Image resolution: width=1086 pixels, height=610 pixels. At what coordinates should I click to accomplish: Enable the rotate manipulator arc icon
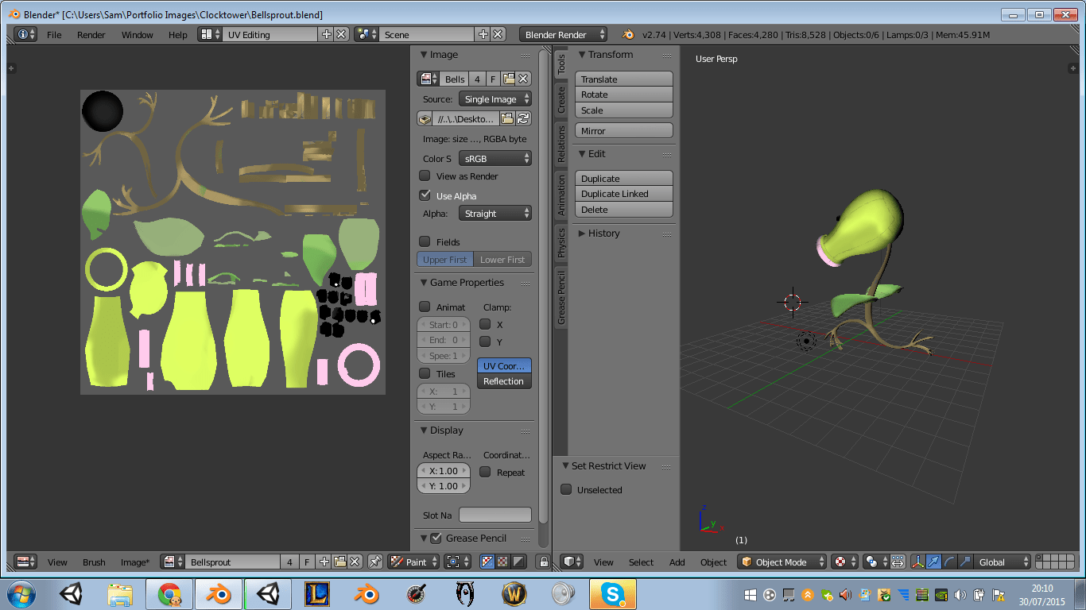949,562
